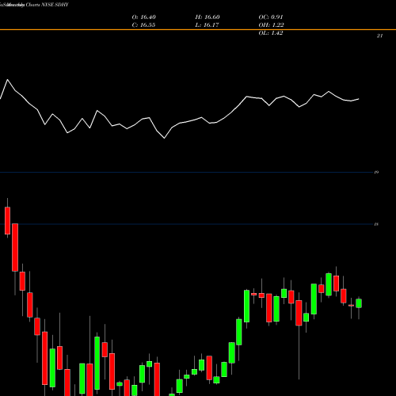Click the '19' price axis label
396x396 pixels.
[376, 173]
